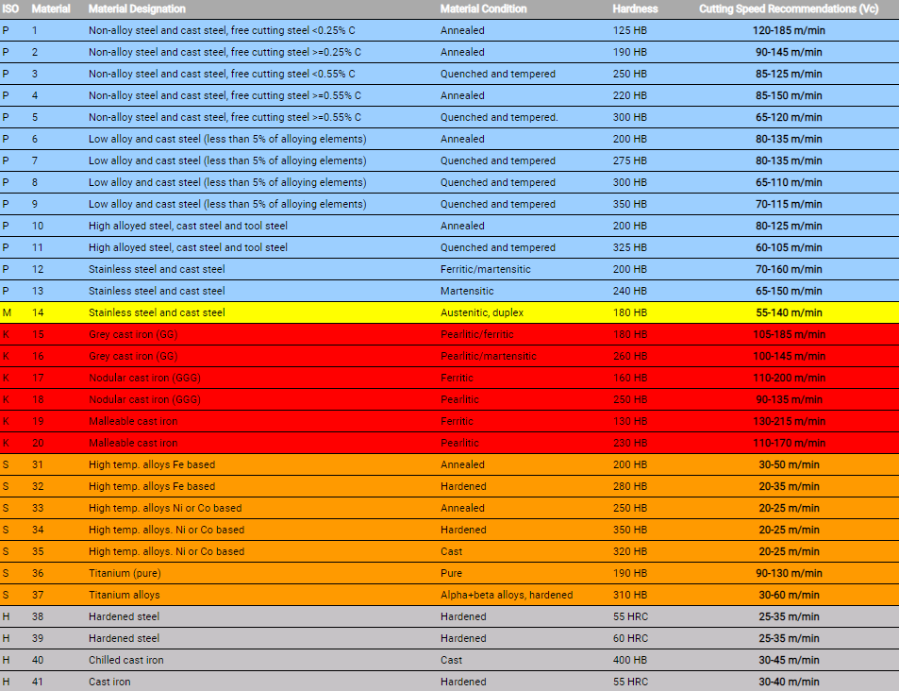Click the Cutting Speed Recommendations (Vc) header

click(x=789, y=8)
